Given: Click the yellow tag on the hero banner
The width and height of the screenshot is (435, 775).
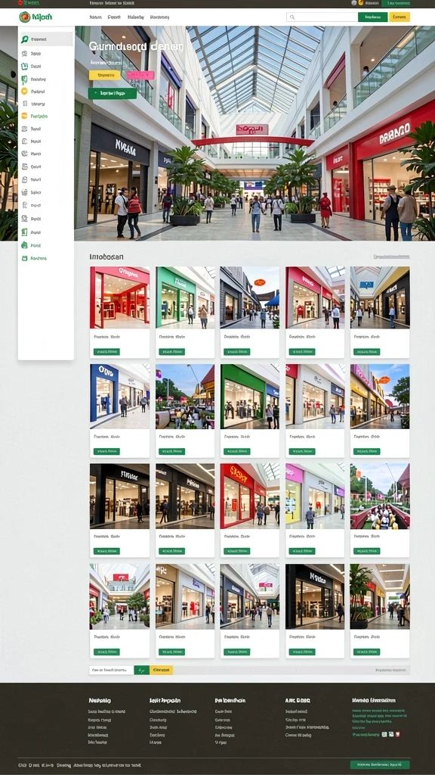Looking at the screenshot, I should [x=104, y=75].
